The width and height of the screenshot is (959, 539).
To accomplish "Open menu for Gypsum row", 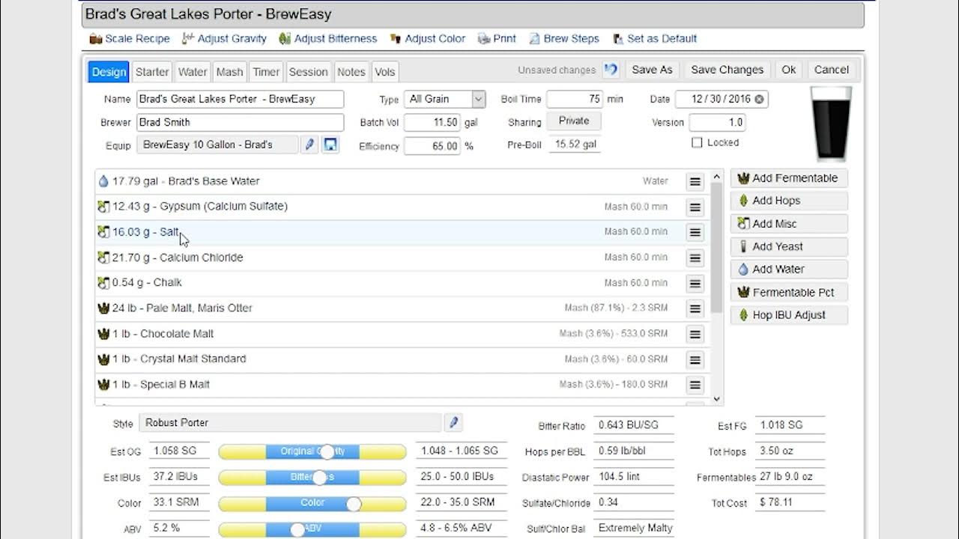I will click(x=695, y=207).
